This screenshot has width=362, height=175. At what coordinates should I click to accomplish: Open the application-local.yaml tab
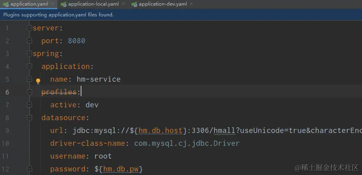(x=94, y=4)
